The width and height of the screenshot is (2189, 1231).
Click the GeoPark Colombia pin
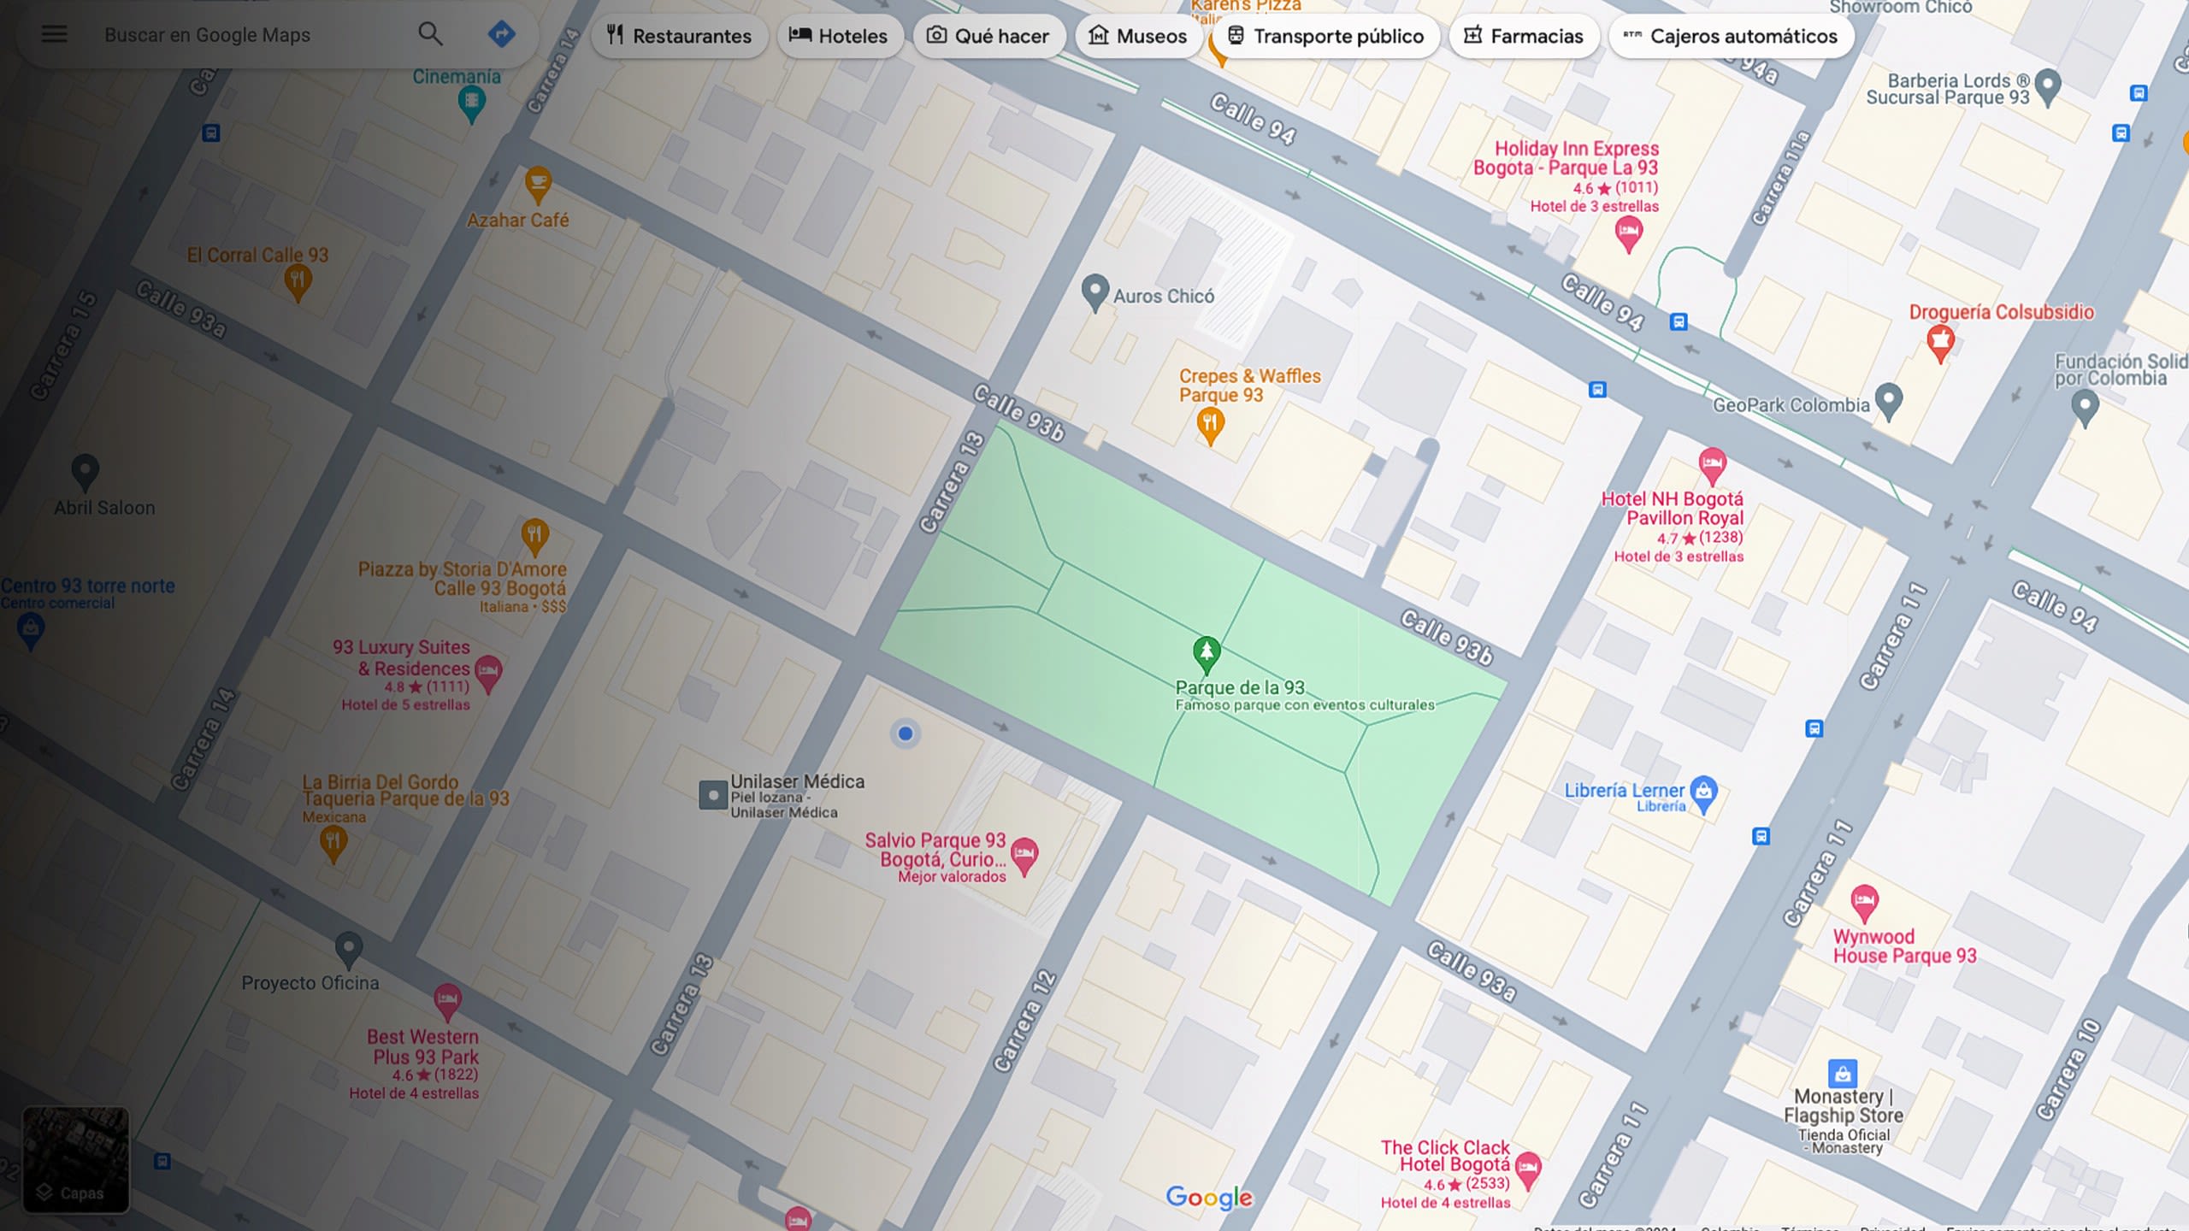pyautogui.click(x=1888, y=400)
